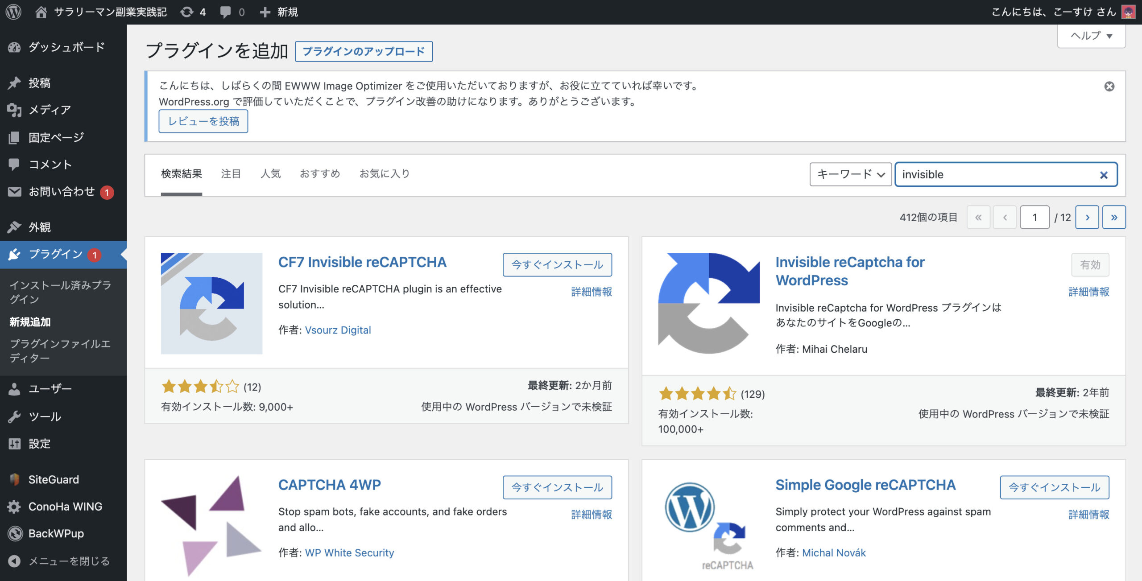Install CF7 Invisible reCAPTCHA plugin now
The image size is (1142, 581).
pos(557,265)
